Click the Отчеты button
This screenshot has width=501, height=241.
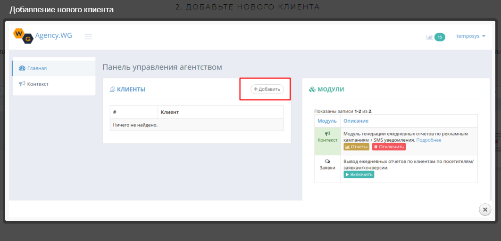click(356, 147)
